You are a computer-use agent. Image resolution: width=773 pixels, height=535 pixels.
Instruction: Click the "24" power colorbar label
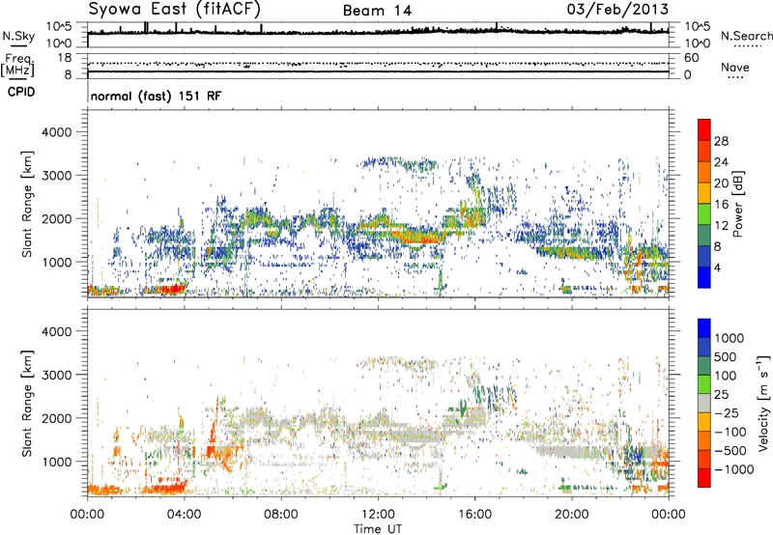tap(721, 162)
